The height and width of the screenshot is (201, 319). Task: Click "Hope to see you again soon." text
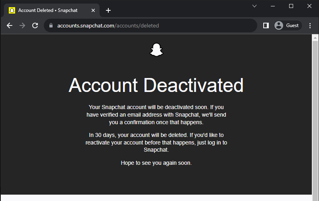[156, 163]
